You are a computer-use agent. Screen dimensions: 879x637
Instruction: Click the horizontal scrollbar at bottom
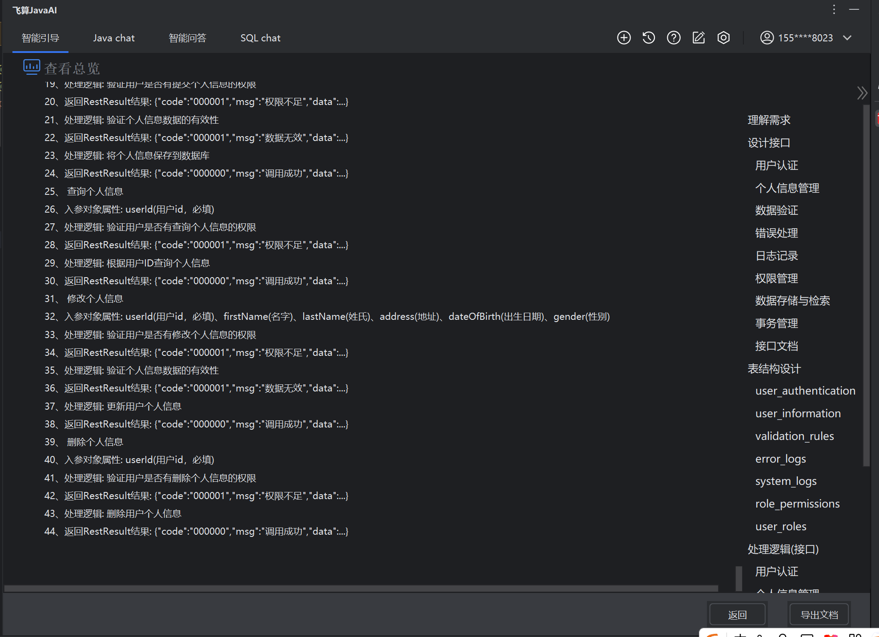point(360,589)
